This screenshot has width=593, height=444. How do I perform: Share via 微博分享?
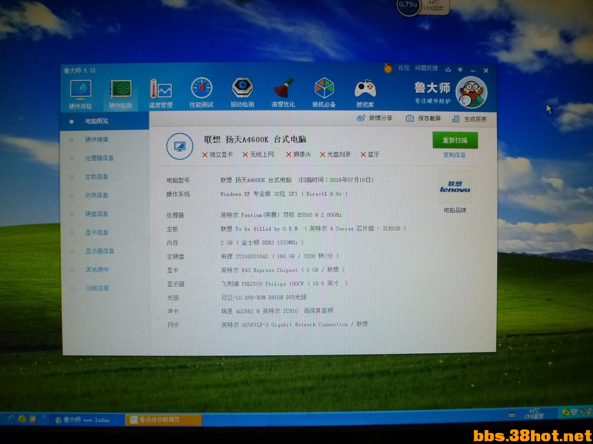click(x=374, y=118)
